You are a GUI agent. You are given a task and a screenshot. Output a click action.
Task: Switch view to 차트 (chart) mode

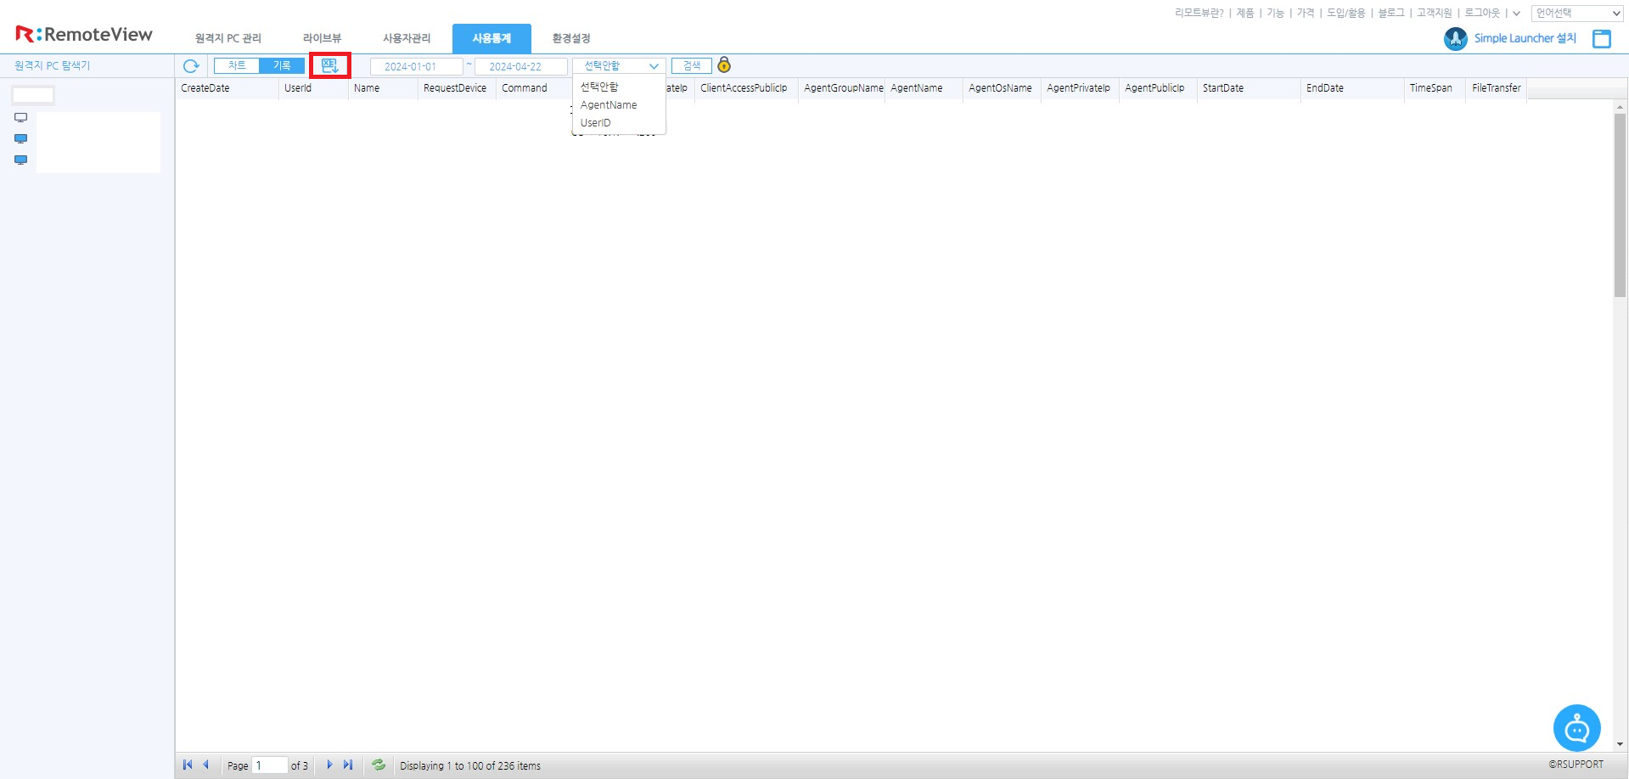pyautogui.click(x=237, y=65)
